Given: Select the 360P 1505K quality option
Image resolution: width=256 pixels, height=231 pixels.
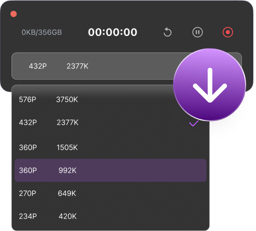Looking at the screenshot, I should click(x=111, y=148).
